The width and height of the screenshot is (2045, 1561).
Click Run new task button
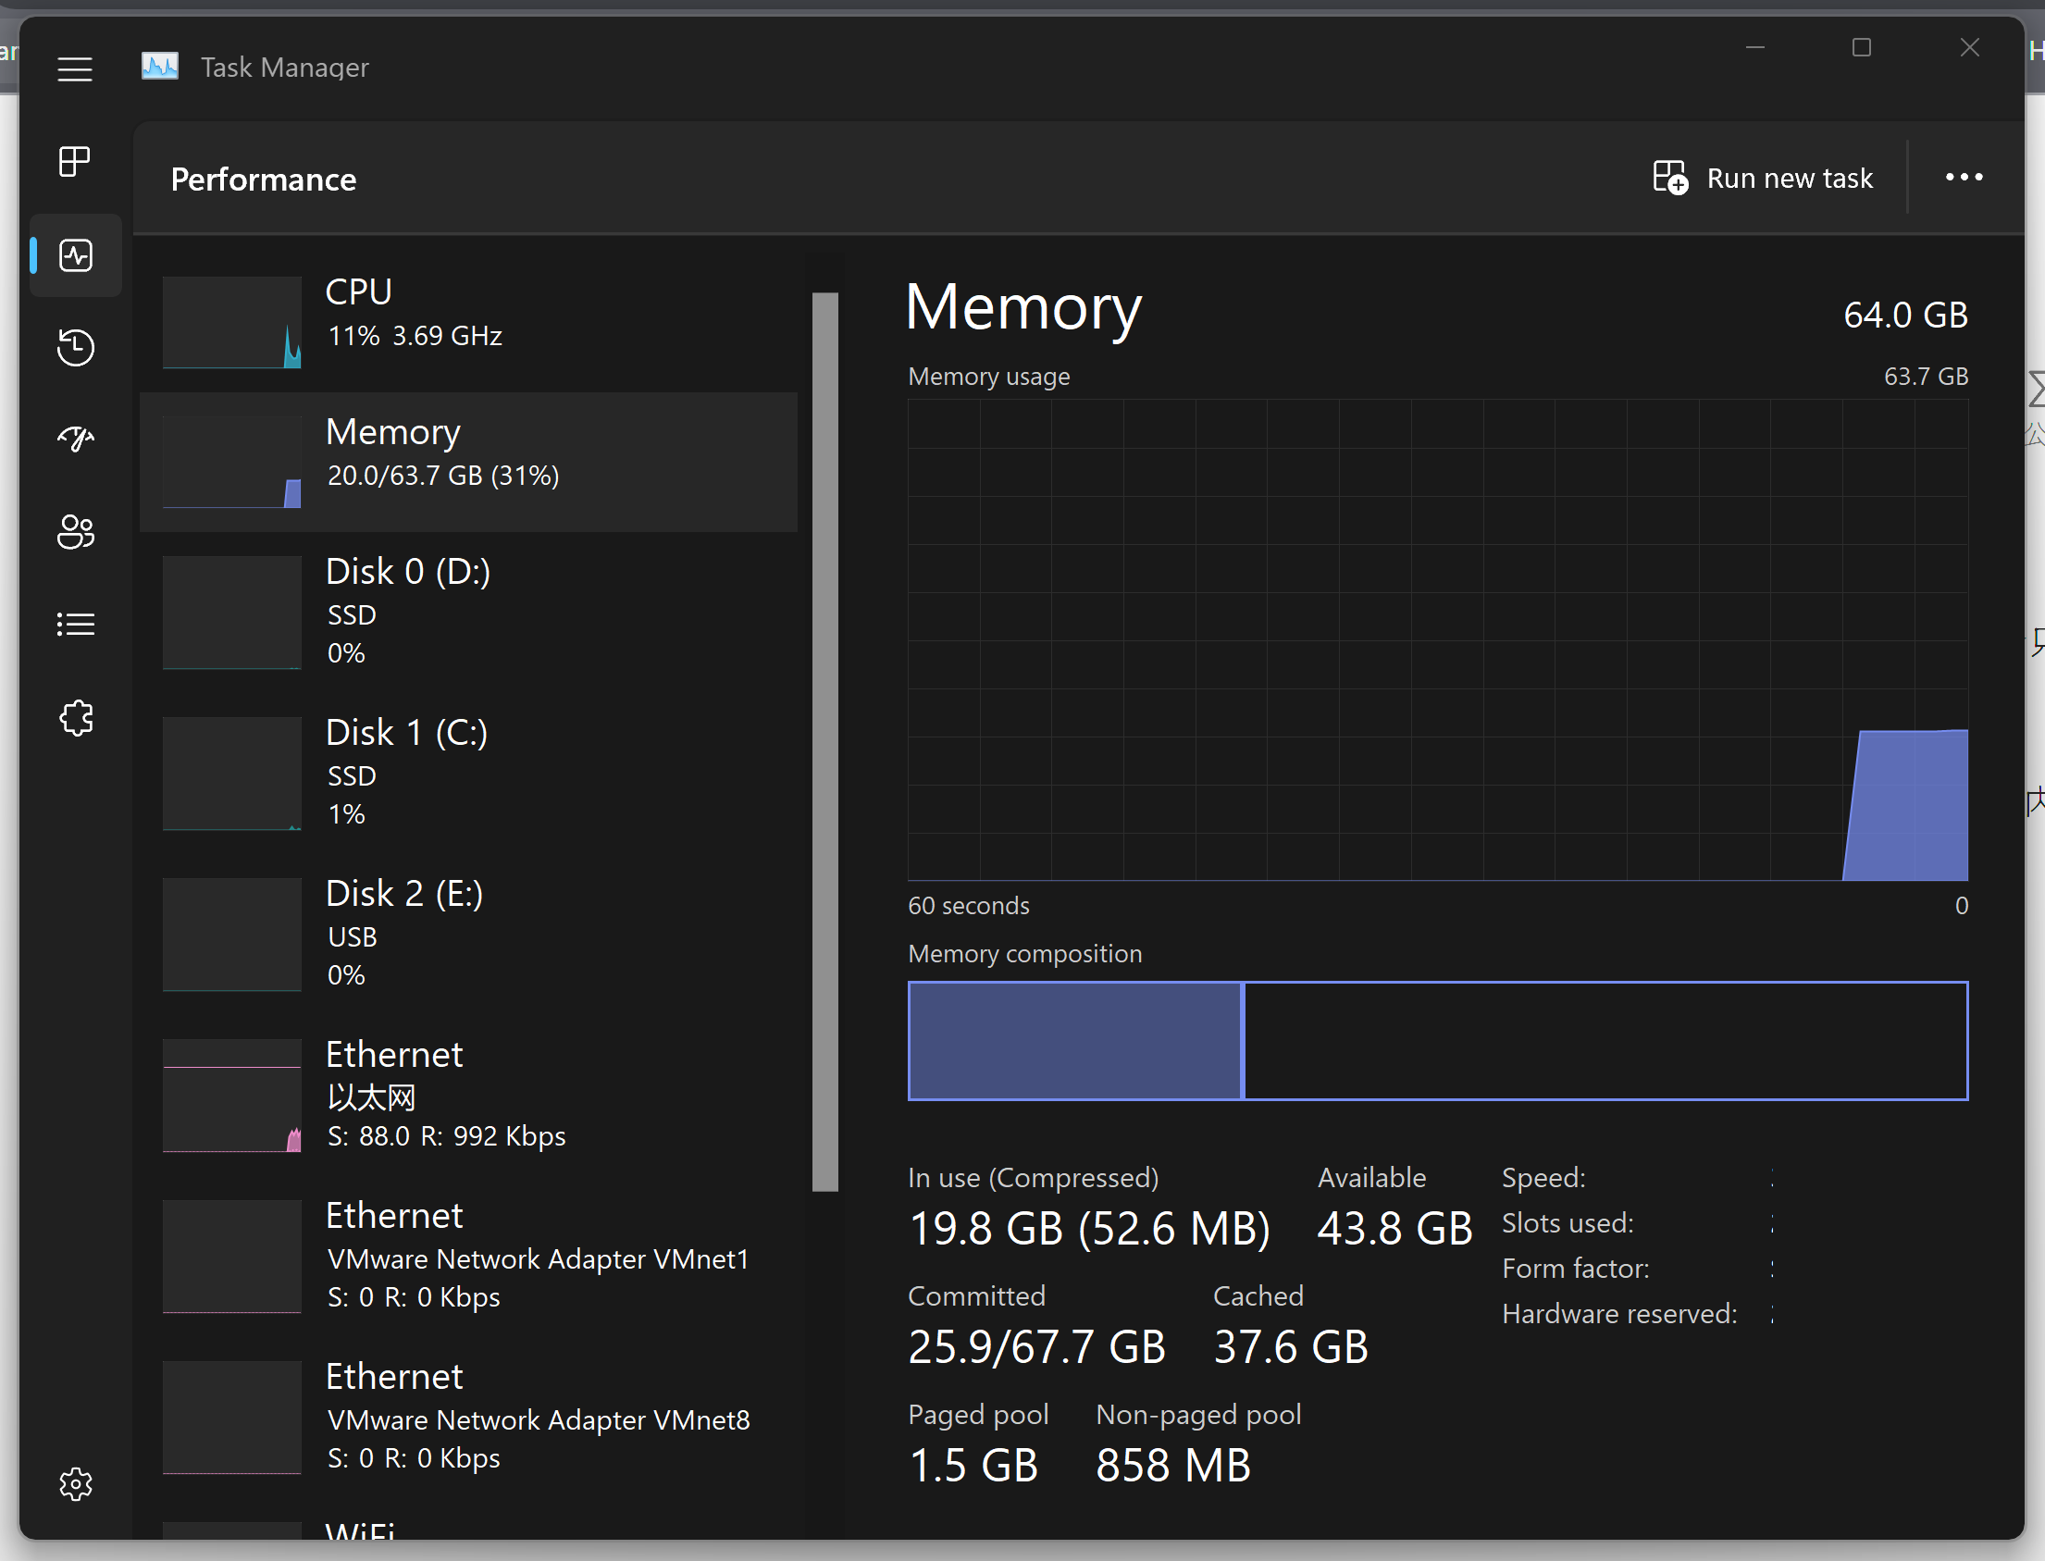[1763, 178]
